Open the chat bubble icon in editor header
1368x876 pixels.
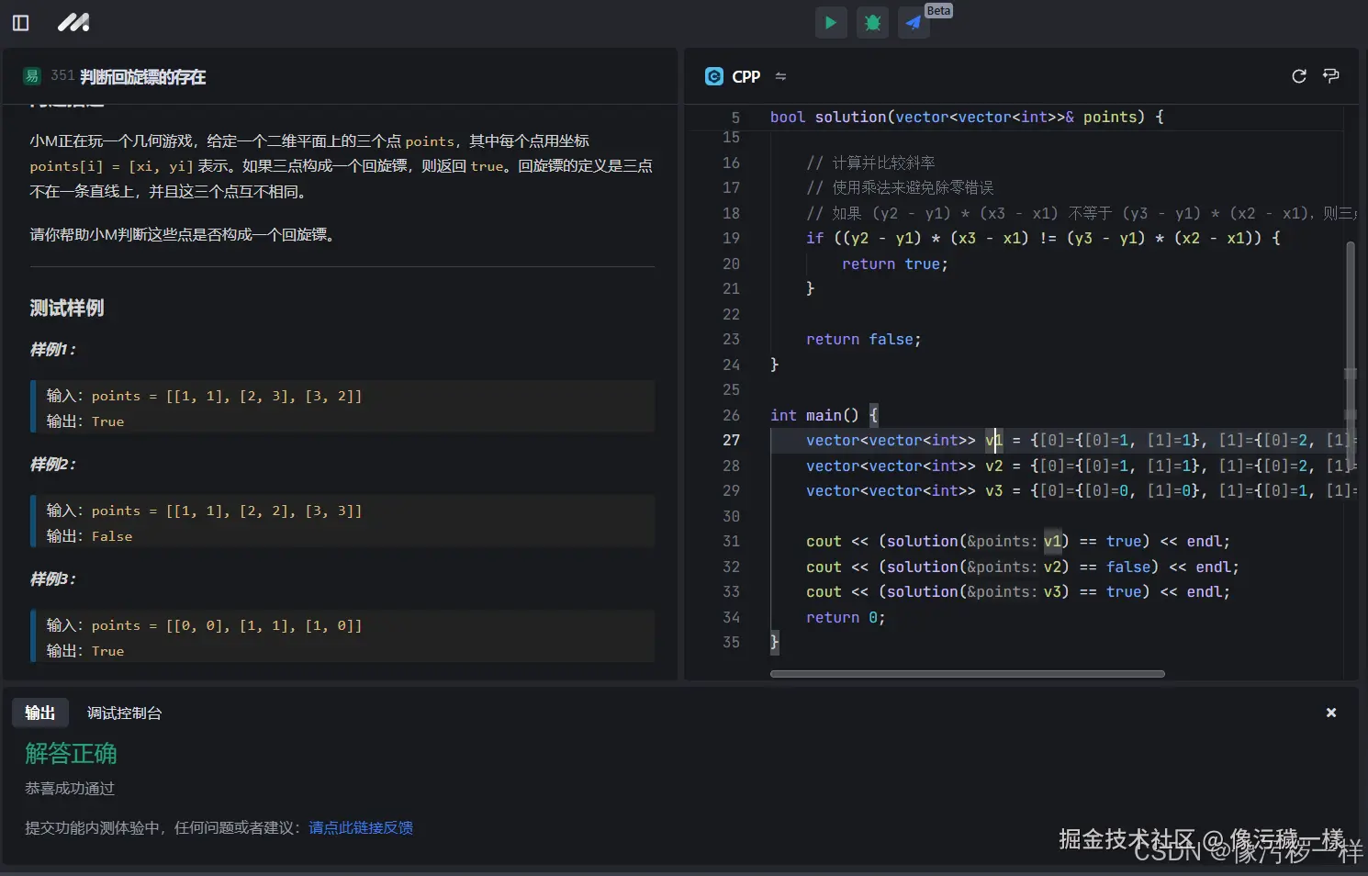click(x=1330, y=76)
